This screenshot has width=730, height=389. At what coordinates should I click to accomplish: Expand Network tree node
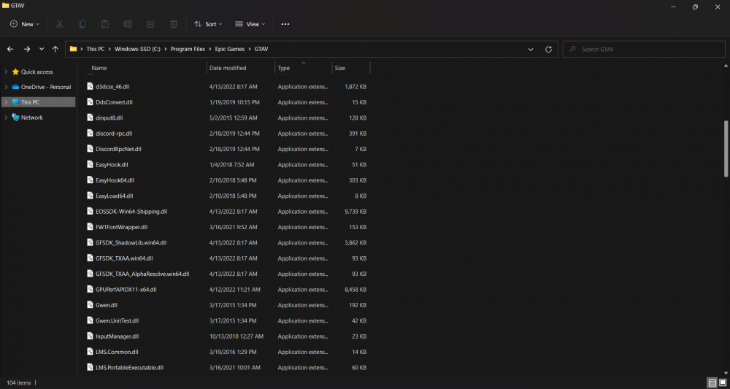[6, 118]
